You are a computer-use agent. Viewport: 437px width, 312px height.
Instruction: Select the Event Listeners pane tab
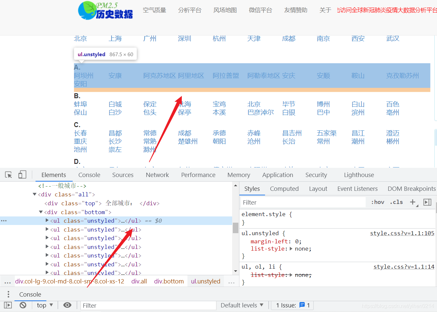[357, 189]
